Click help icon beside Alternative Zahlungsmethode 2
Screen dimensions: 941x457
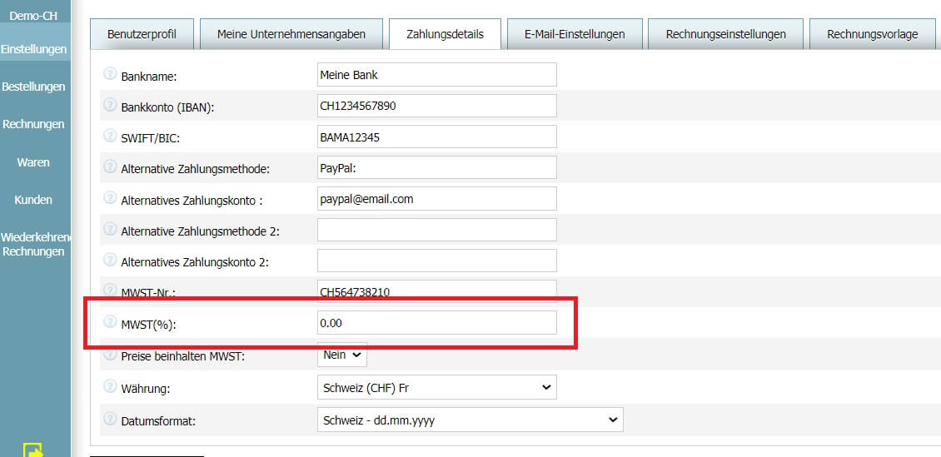point(110,229)
